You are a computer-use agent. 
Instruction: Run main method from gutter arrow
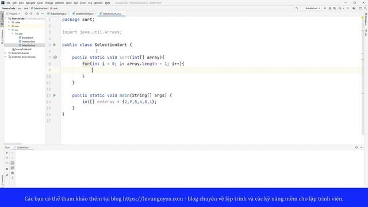55,95
